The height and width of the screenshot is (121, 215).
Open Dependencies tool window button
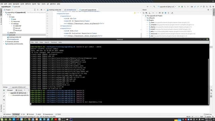48,114
